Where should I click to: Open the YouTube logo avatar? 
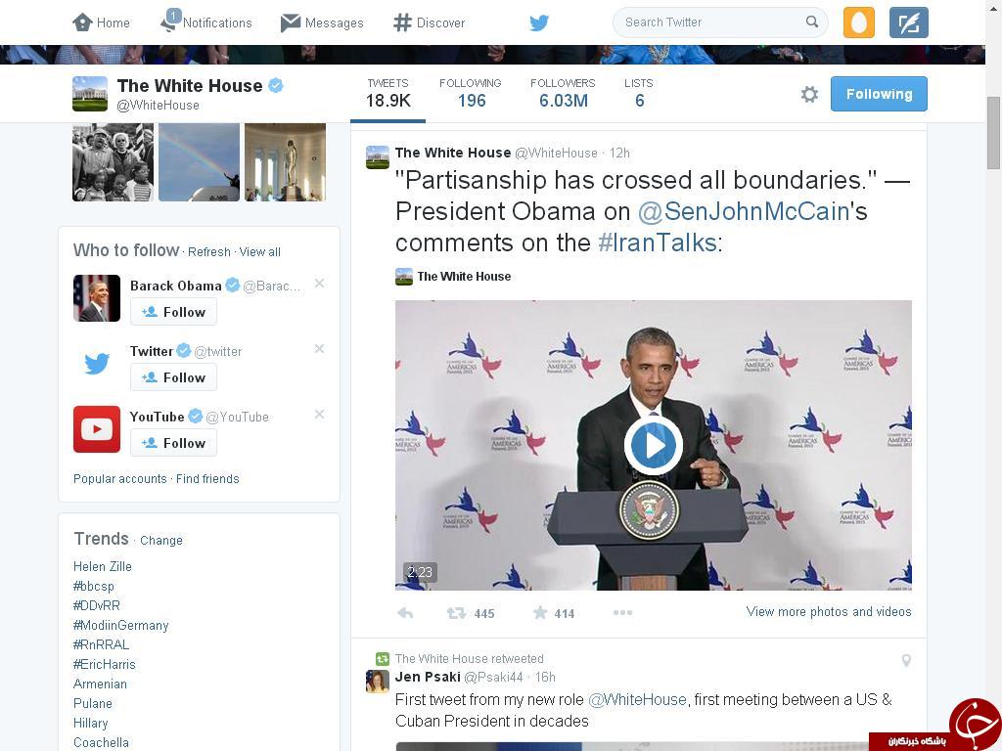pyautogui.click(x=97, y=429)
